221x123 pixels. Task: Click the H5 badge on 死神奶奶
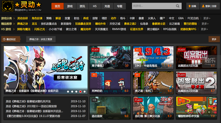[94, 75]
